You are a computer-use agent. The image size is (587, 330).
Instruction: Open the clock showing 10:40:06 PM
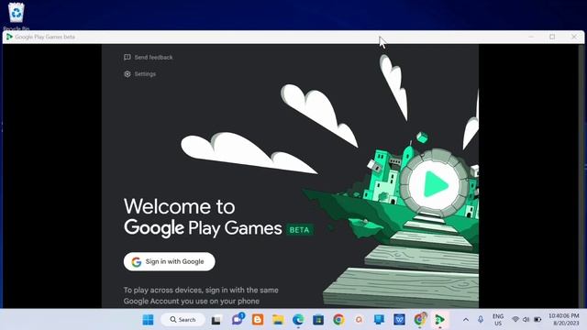(564, 320)
